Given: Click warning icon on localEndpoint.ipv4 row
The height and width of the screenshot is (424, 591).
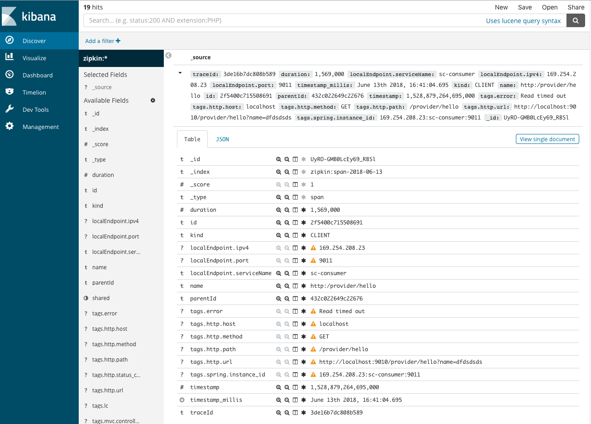Looking at the screenshot, I should click(x=313, y=248).
